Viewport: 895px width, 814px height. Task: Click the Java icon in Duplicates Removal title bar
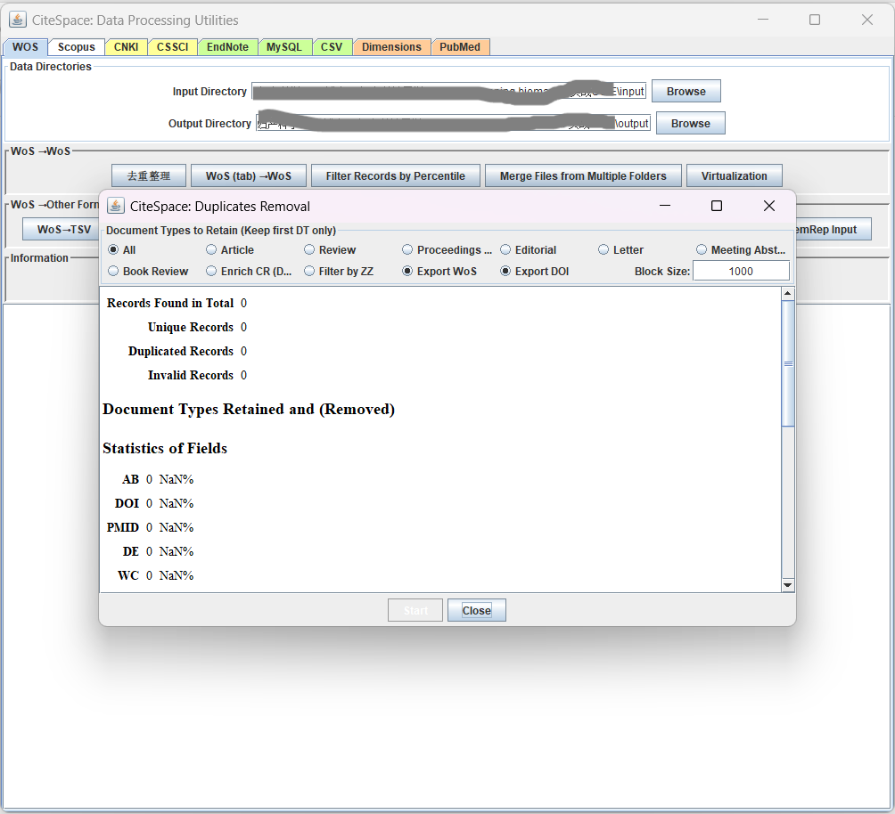116,206
